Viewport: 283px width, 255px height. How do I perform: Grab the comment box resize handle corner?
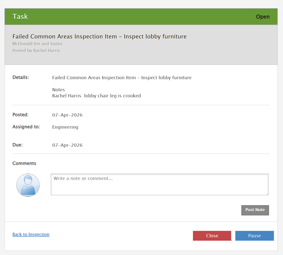(x=267, y=194)
